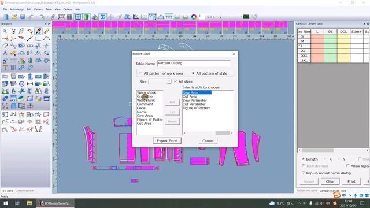Viewport: 370px width, 208px height.
Task: Click the yellow DDL cell for size XL
Action: tap(343, 51)
